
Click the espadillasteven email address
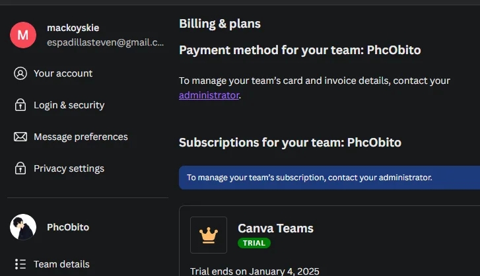click(x=105, y=42)
